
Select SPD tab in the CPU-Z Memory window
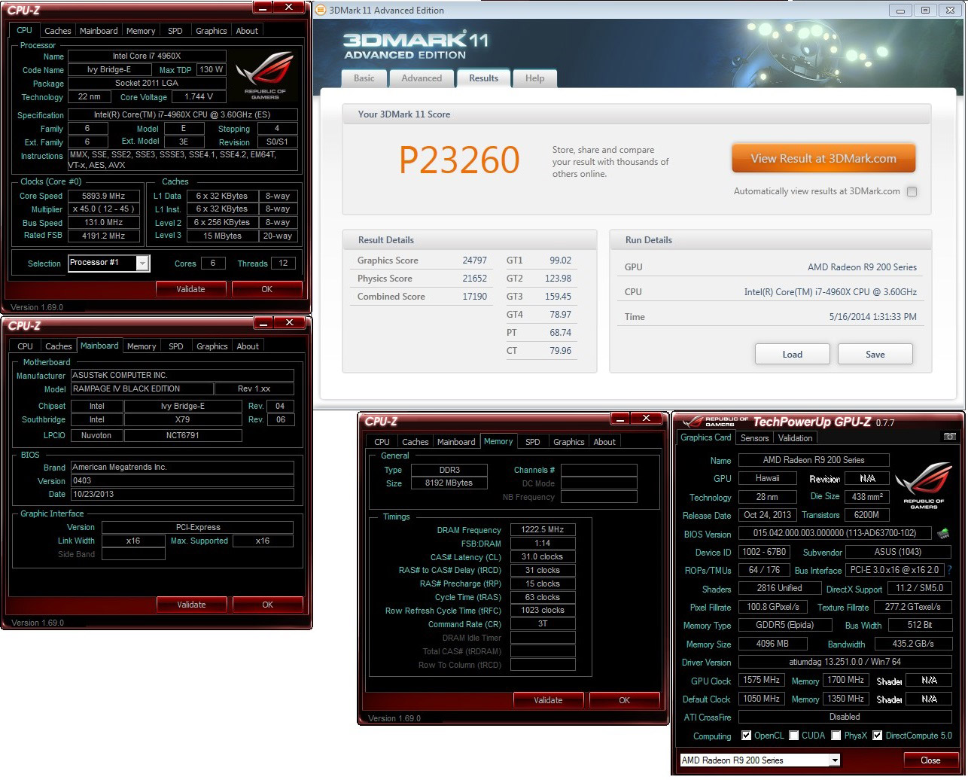click(x=532, y=442)
